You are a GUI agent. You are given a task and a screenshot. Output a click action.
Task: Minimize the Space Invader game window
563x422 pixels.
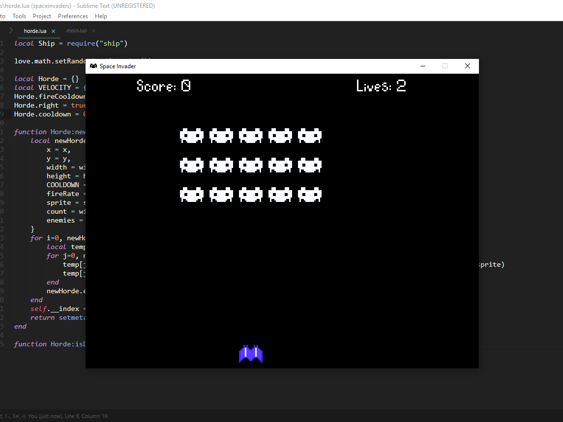coord(423,66)
